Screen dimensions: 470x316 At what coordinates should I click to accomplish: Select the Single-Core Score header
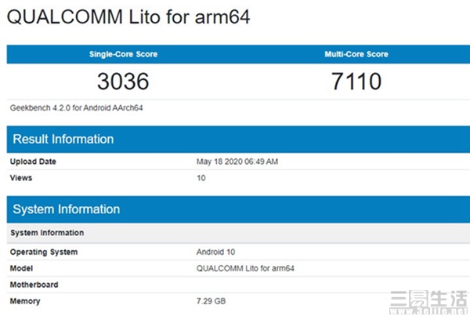123,54
